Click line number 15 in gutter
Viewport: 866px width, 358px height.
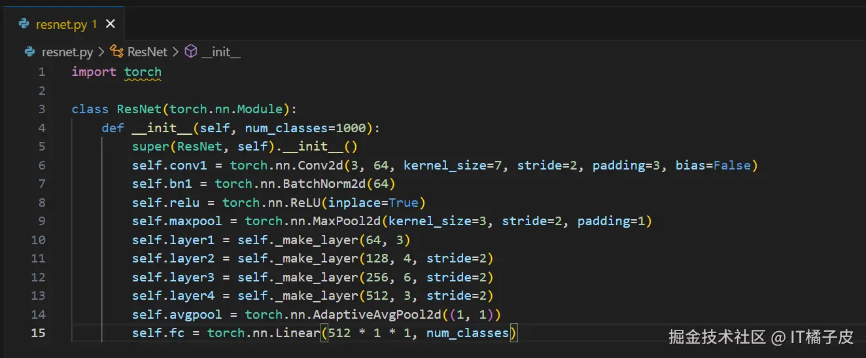tap(39, 333)
